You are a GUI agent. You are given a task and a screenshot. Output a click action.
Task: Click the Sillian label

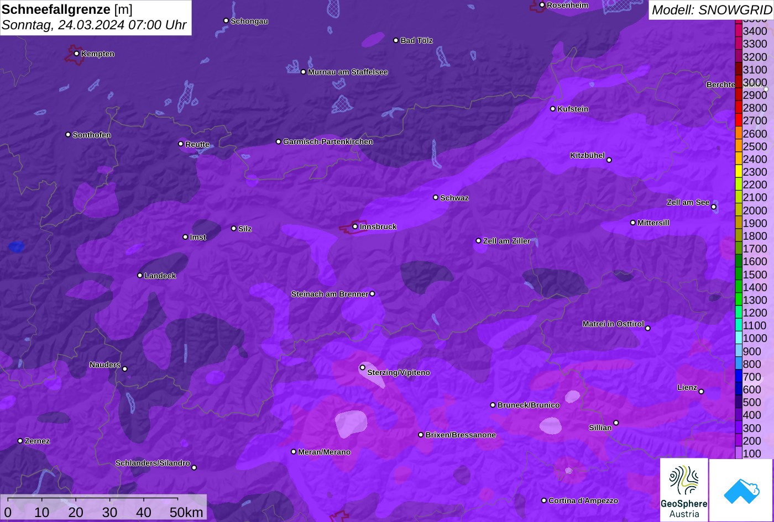(600, 428)
